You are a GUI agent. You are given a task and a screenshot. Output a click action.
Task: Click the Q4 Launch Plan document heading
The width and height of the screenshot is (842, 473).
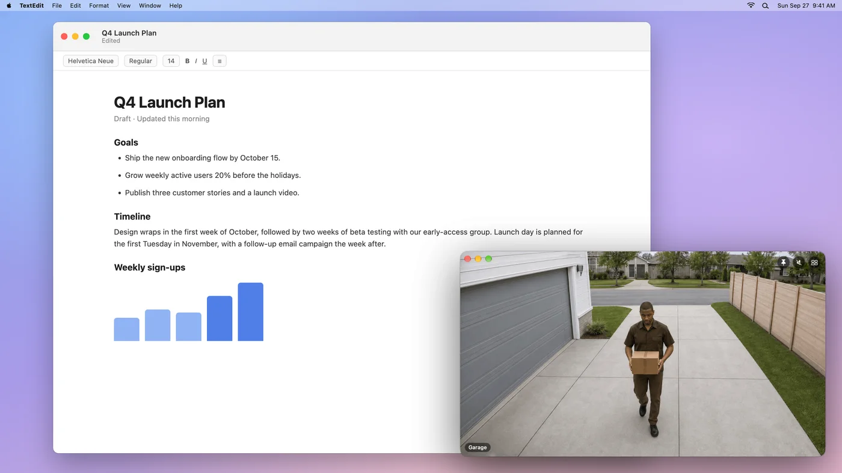coord(170,102)
